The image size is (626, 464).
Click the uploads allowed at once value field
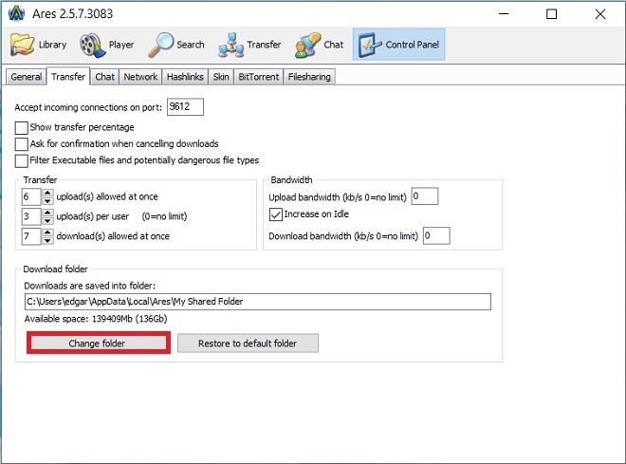point(31,196)
